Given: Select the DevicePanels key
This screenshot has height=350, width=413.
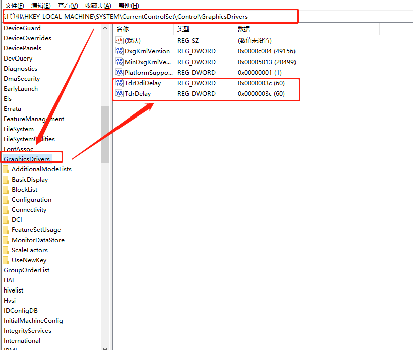Looking at the screenshot, I should pos(22,48).
